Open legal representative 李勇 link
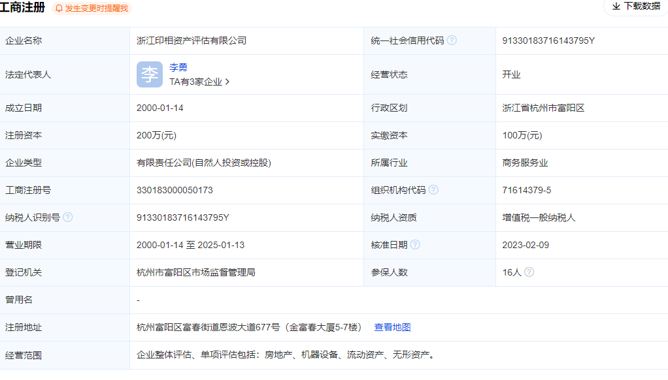 [x=178, y=67]
